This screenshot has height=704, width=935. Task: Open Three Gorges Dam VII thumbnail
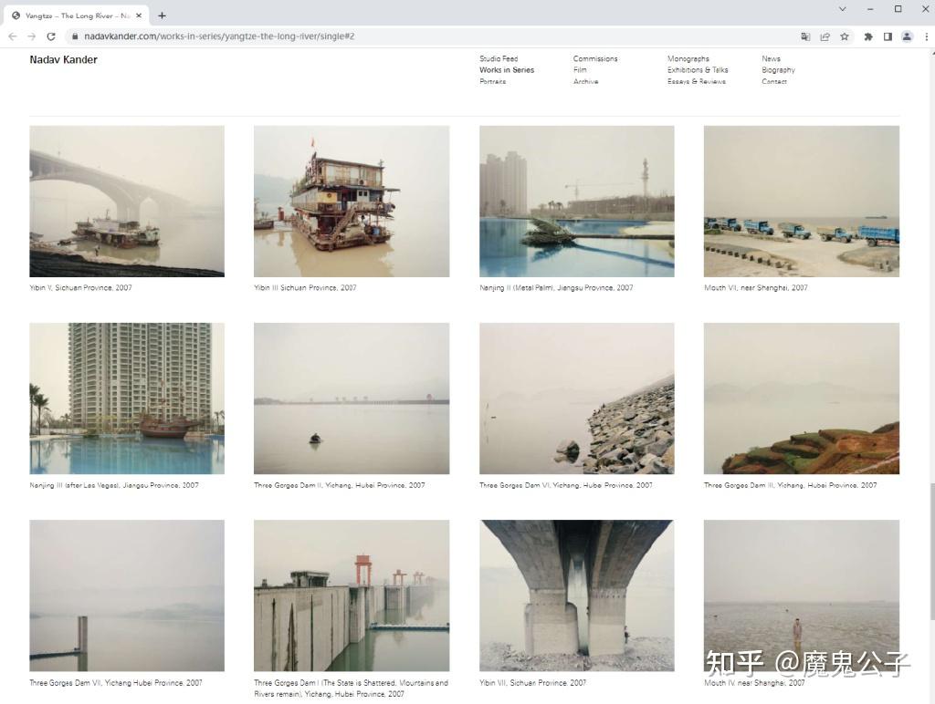(127, 595)
